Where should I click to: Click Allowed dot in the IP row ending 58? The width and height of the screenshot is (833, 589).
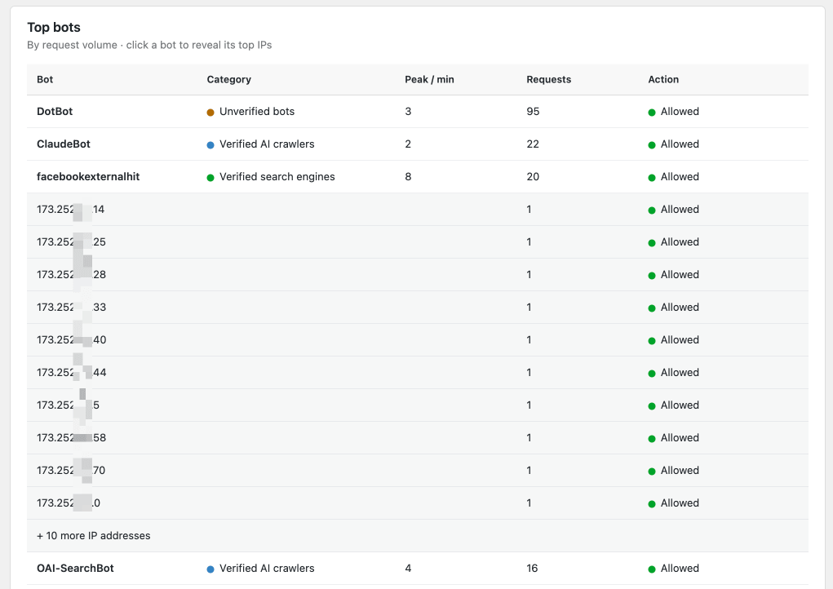652,439
